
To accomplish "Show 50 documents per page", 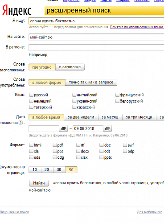I will [x=71, y=170].
